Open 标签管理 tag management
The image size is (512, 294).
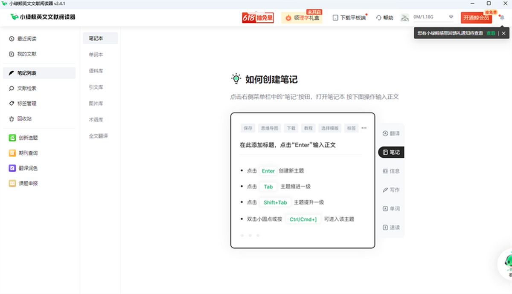[26, 104]
